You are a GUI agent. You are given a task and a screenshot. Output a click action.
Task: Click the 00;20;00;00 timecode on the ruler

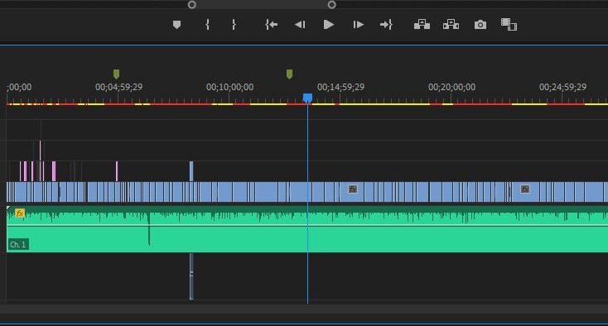[451, 87]
